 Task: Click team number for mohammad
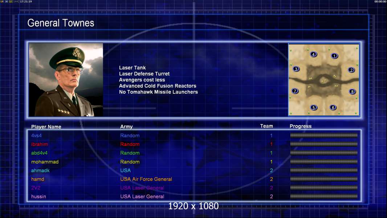point(271,162)
